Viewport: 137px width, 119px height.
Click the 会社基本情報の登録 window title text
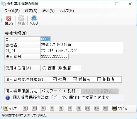tap(23, 4)
